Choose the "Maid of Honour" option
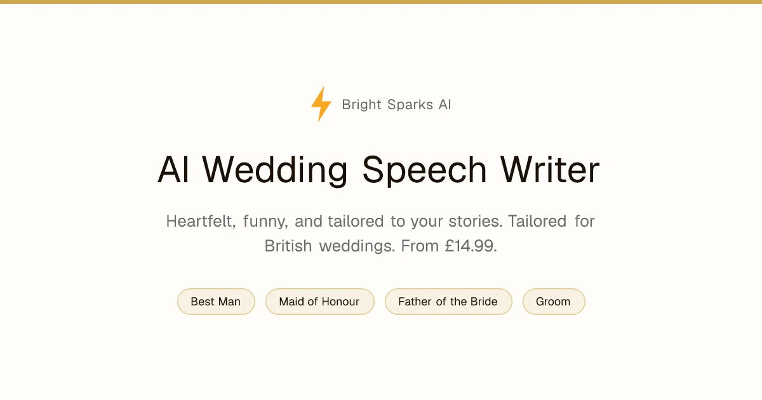Image resolution: width=762 pixels, height=400 pixels. pos(320,302)
